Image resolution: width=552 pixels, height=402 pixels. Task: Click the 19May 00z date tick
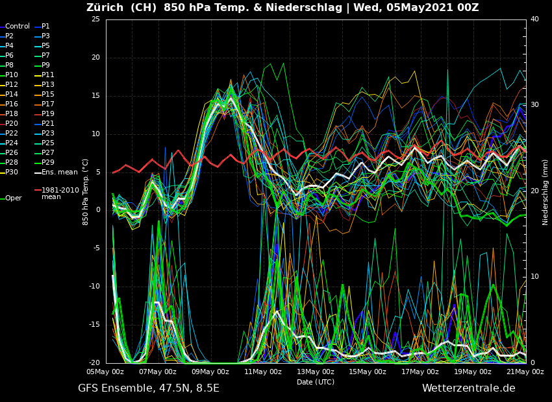(x=473, y=372)
